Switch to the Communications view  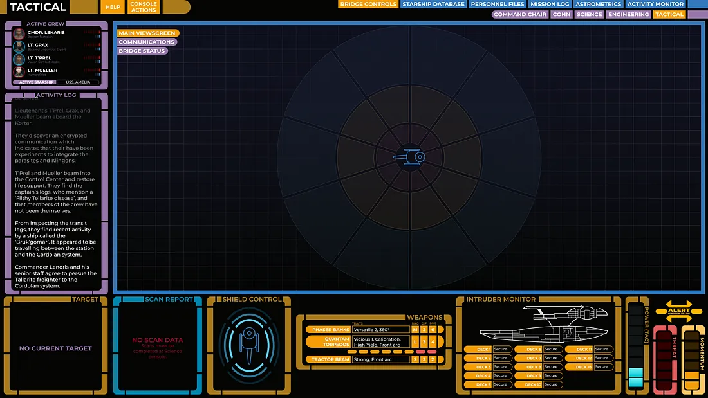(x=147, y=42)
